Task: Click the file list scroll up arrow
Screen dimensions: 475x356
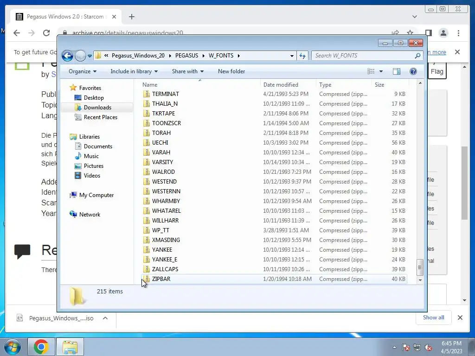Action: [420, 83]
